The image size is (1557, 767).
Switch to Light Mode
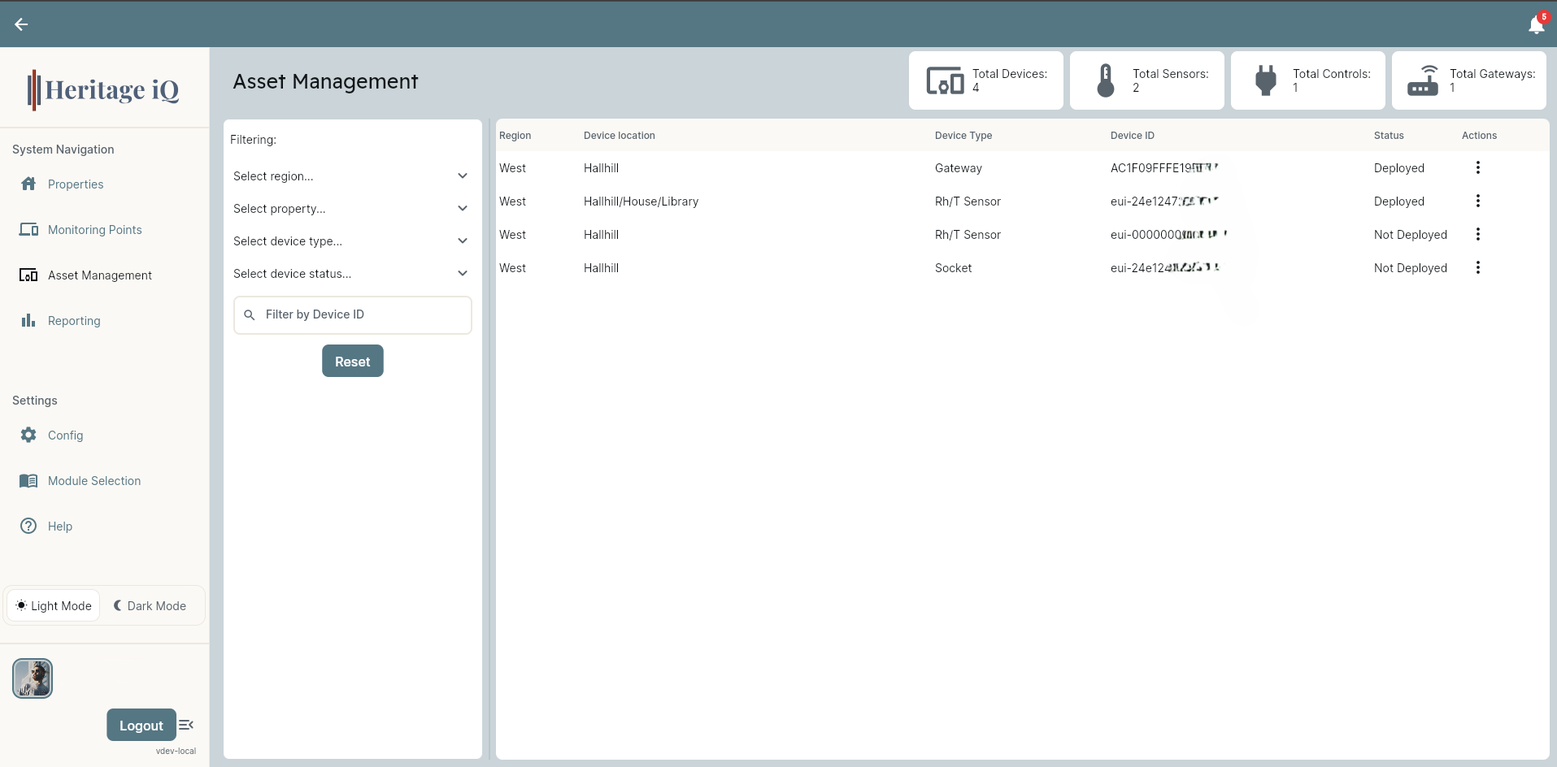point(54,605)
